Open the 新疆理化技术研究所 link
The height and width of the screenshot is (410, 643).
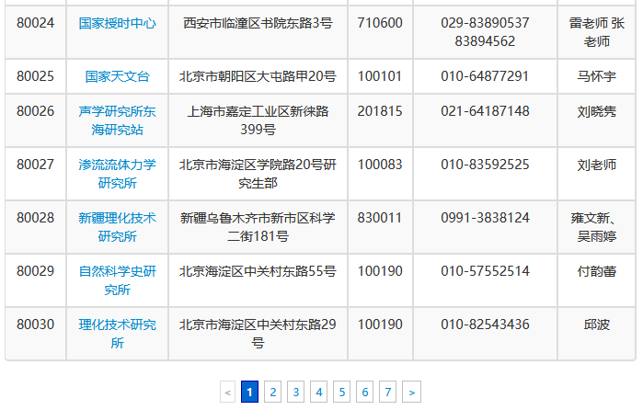pyautogui.click(x=117, y=227)
